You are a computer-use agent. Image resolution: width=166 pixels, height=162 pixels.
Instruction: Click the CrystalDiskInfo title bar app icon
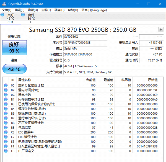(4, 4)
